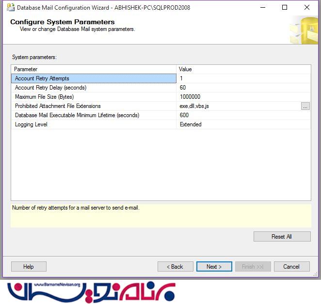Edit the Account Retry Attempts value 1
Image resolution: width=321 pixels, height=304 pixels.
click(x=243, y=78)
